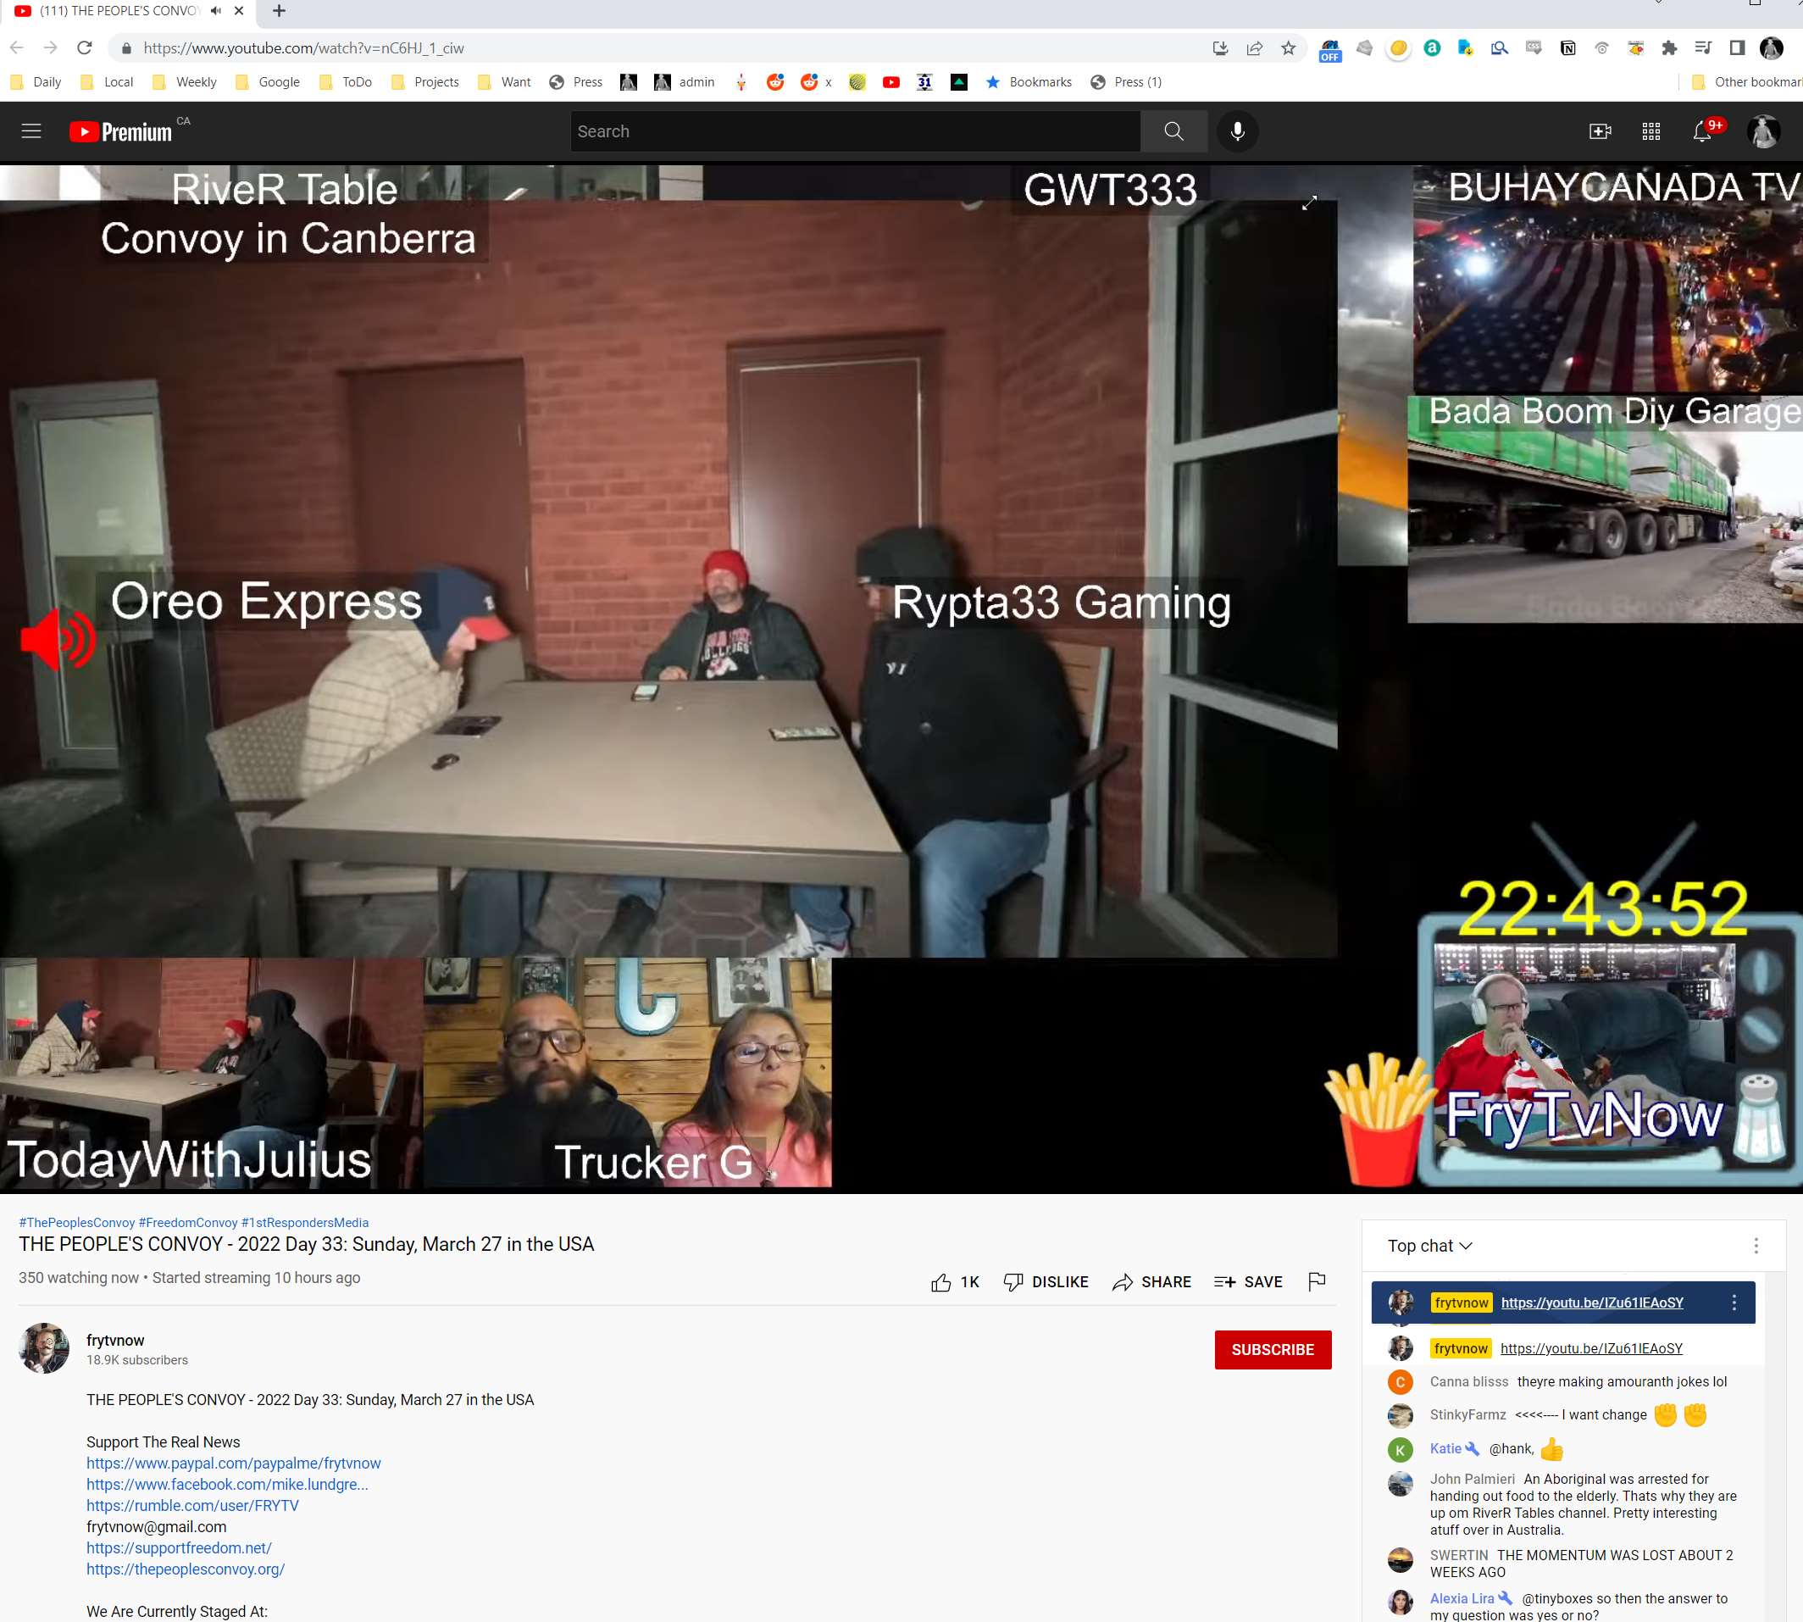Image resolution: width=1803 pixels, height=1622 pixels.
Task: Mute the tab via speaker icon
Action: pyautogui.click(x=215, y=11)
